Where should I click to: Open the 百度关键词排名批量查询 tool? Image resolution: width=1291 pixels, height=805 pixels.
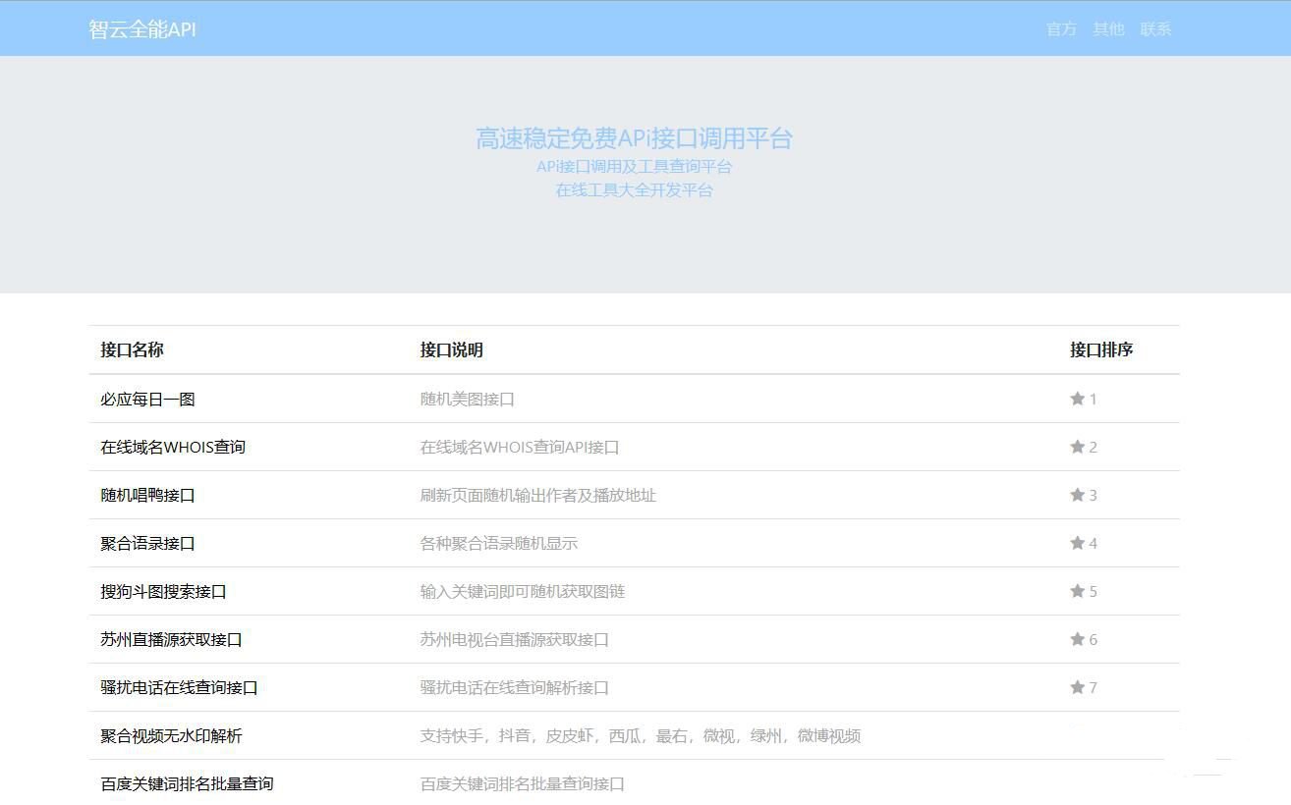tap(185, 784)
